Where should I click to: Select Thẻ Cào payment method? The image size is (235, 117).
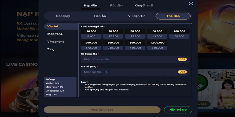point(173,16)
